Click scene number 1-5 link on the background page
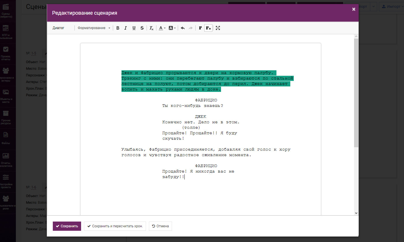 tap(34, 53)
